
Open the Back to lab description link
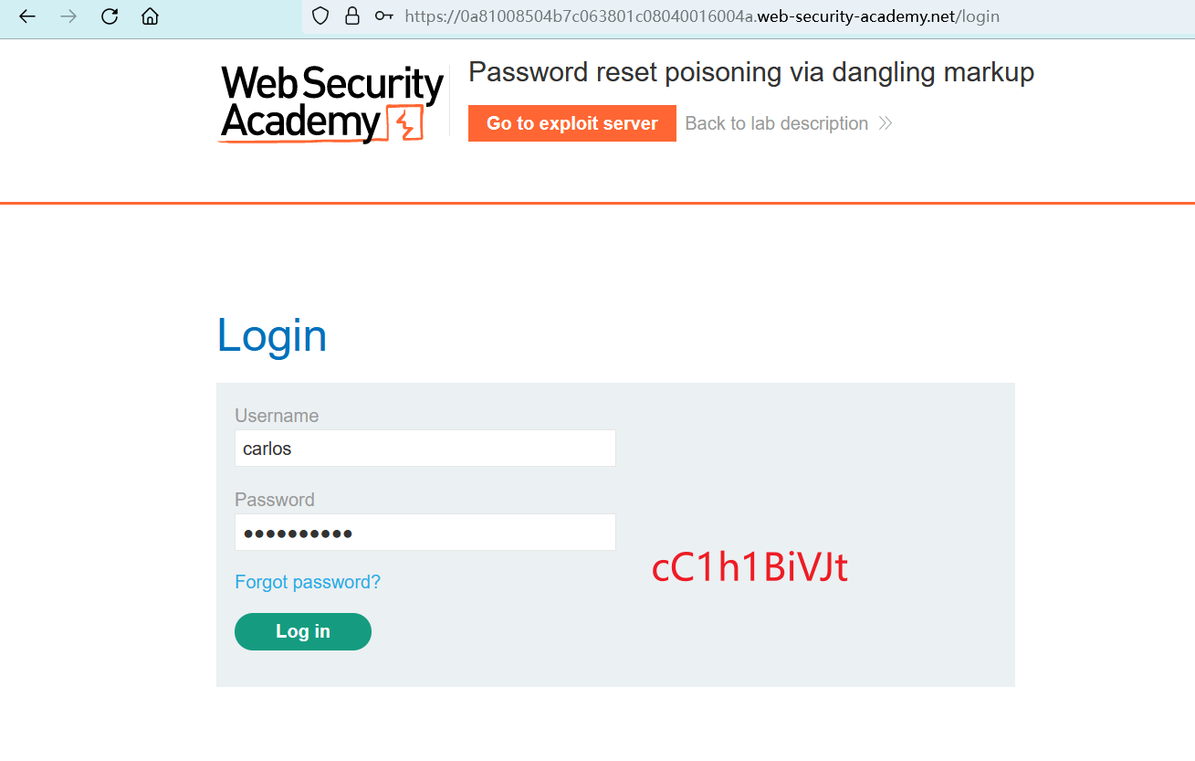coord(776,123)
